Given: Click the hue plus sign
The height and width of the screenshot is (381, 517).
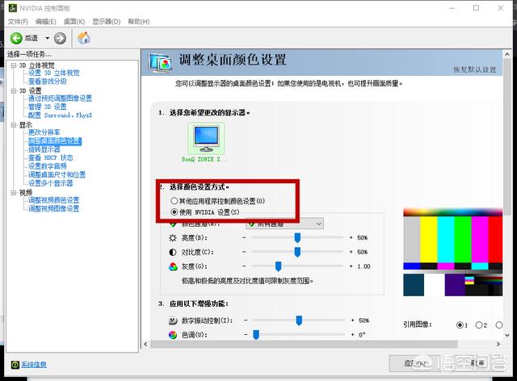Looking at the screenshot, I should point(352,335).
